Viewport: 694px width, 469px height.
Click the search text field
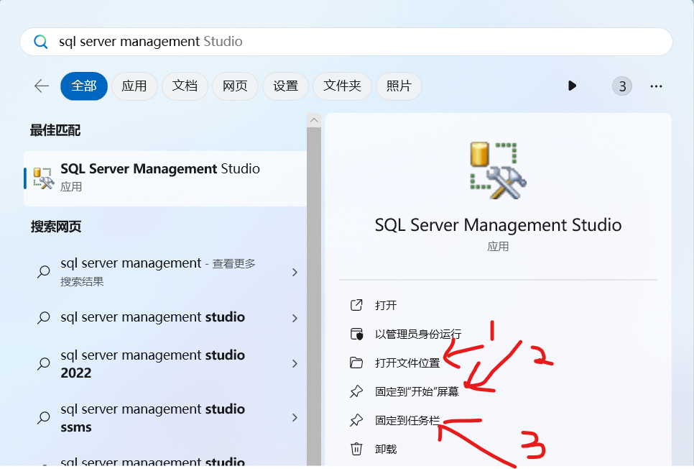pos(346,42)
